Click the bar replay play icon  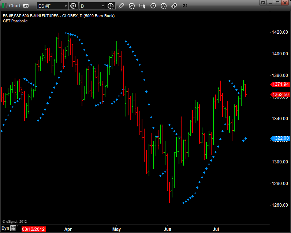click(x=153, y=6)
